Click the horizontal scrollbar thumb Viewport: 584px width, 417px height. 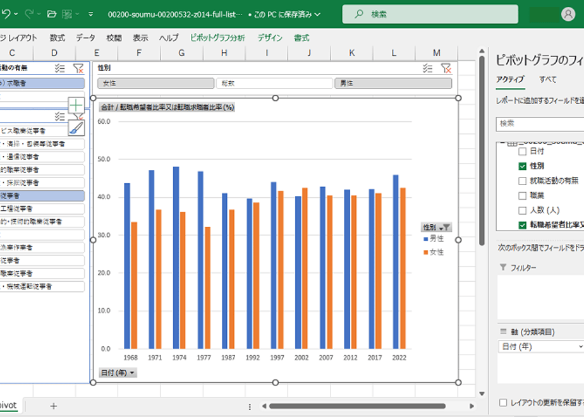point(357,406)
